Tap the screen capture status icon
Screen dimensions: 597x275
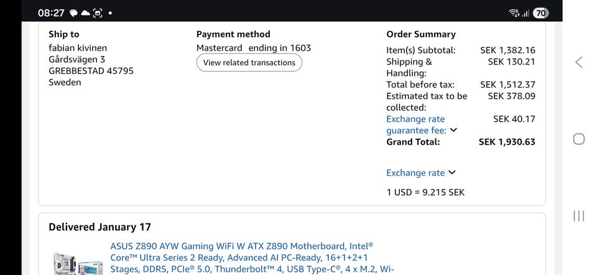98,13
